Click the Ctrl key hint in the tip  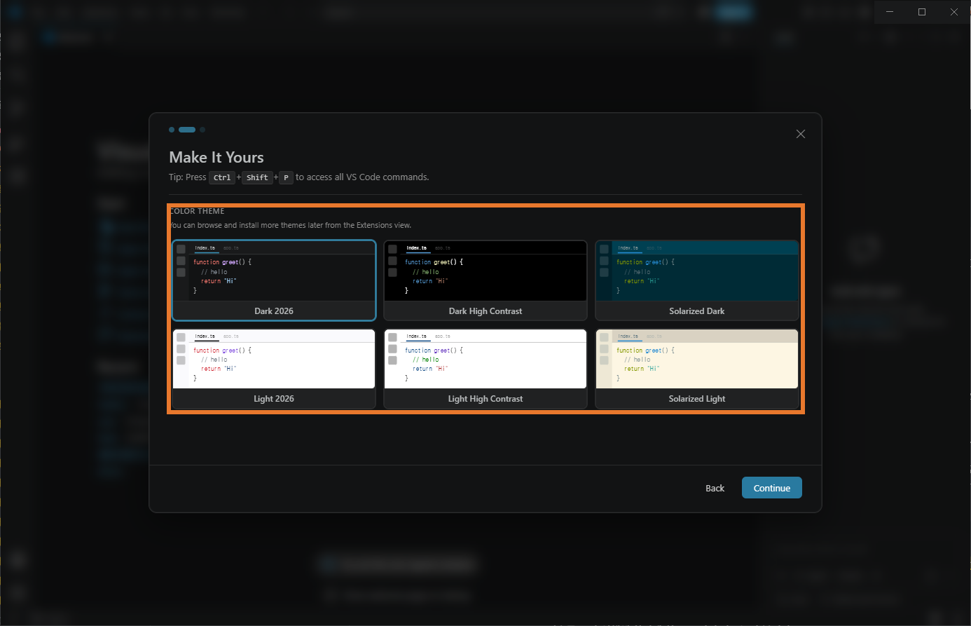pos(222,177)
